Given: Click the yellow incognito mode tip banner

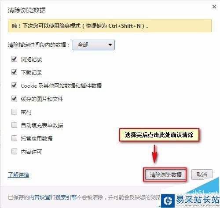Looking at the screenshot, I should (x=110, y=26).
